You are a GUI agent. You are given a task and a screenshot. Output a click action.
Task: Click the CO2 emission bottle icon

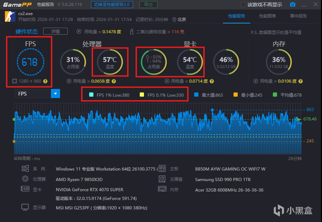coord(132,32)
